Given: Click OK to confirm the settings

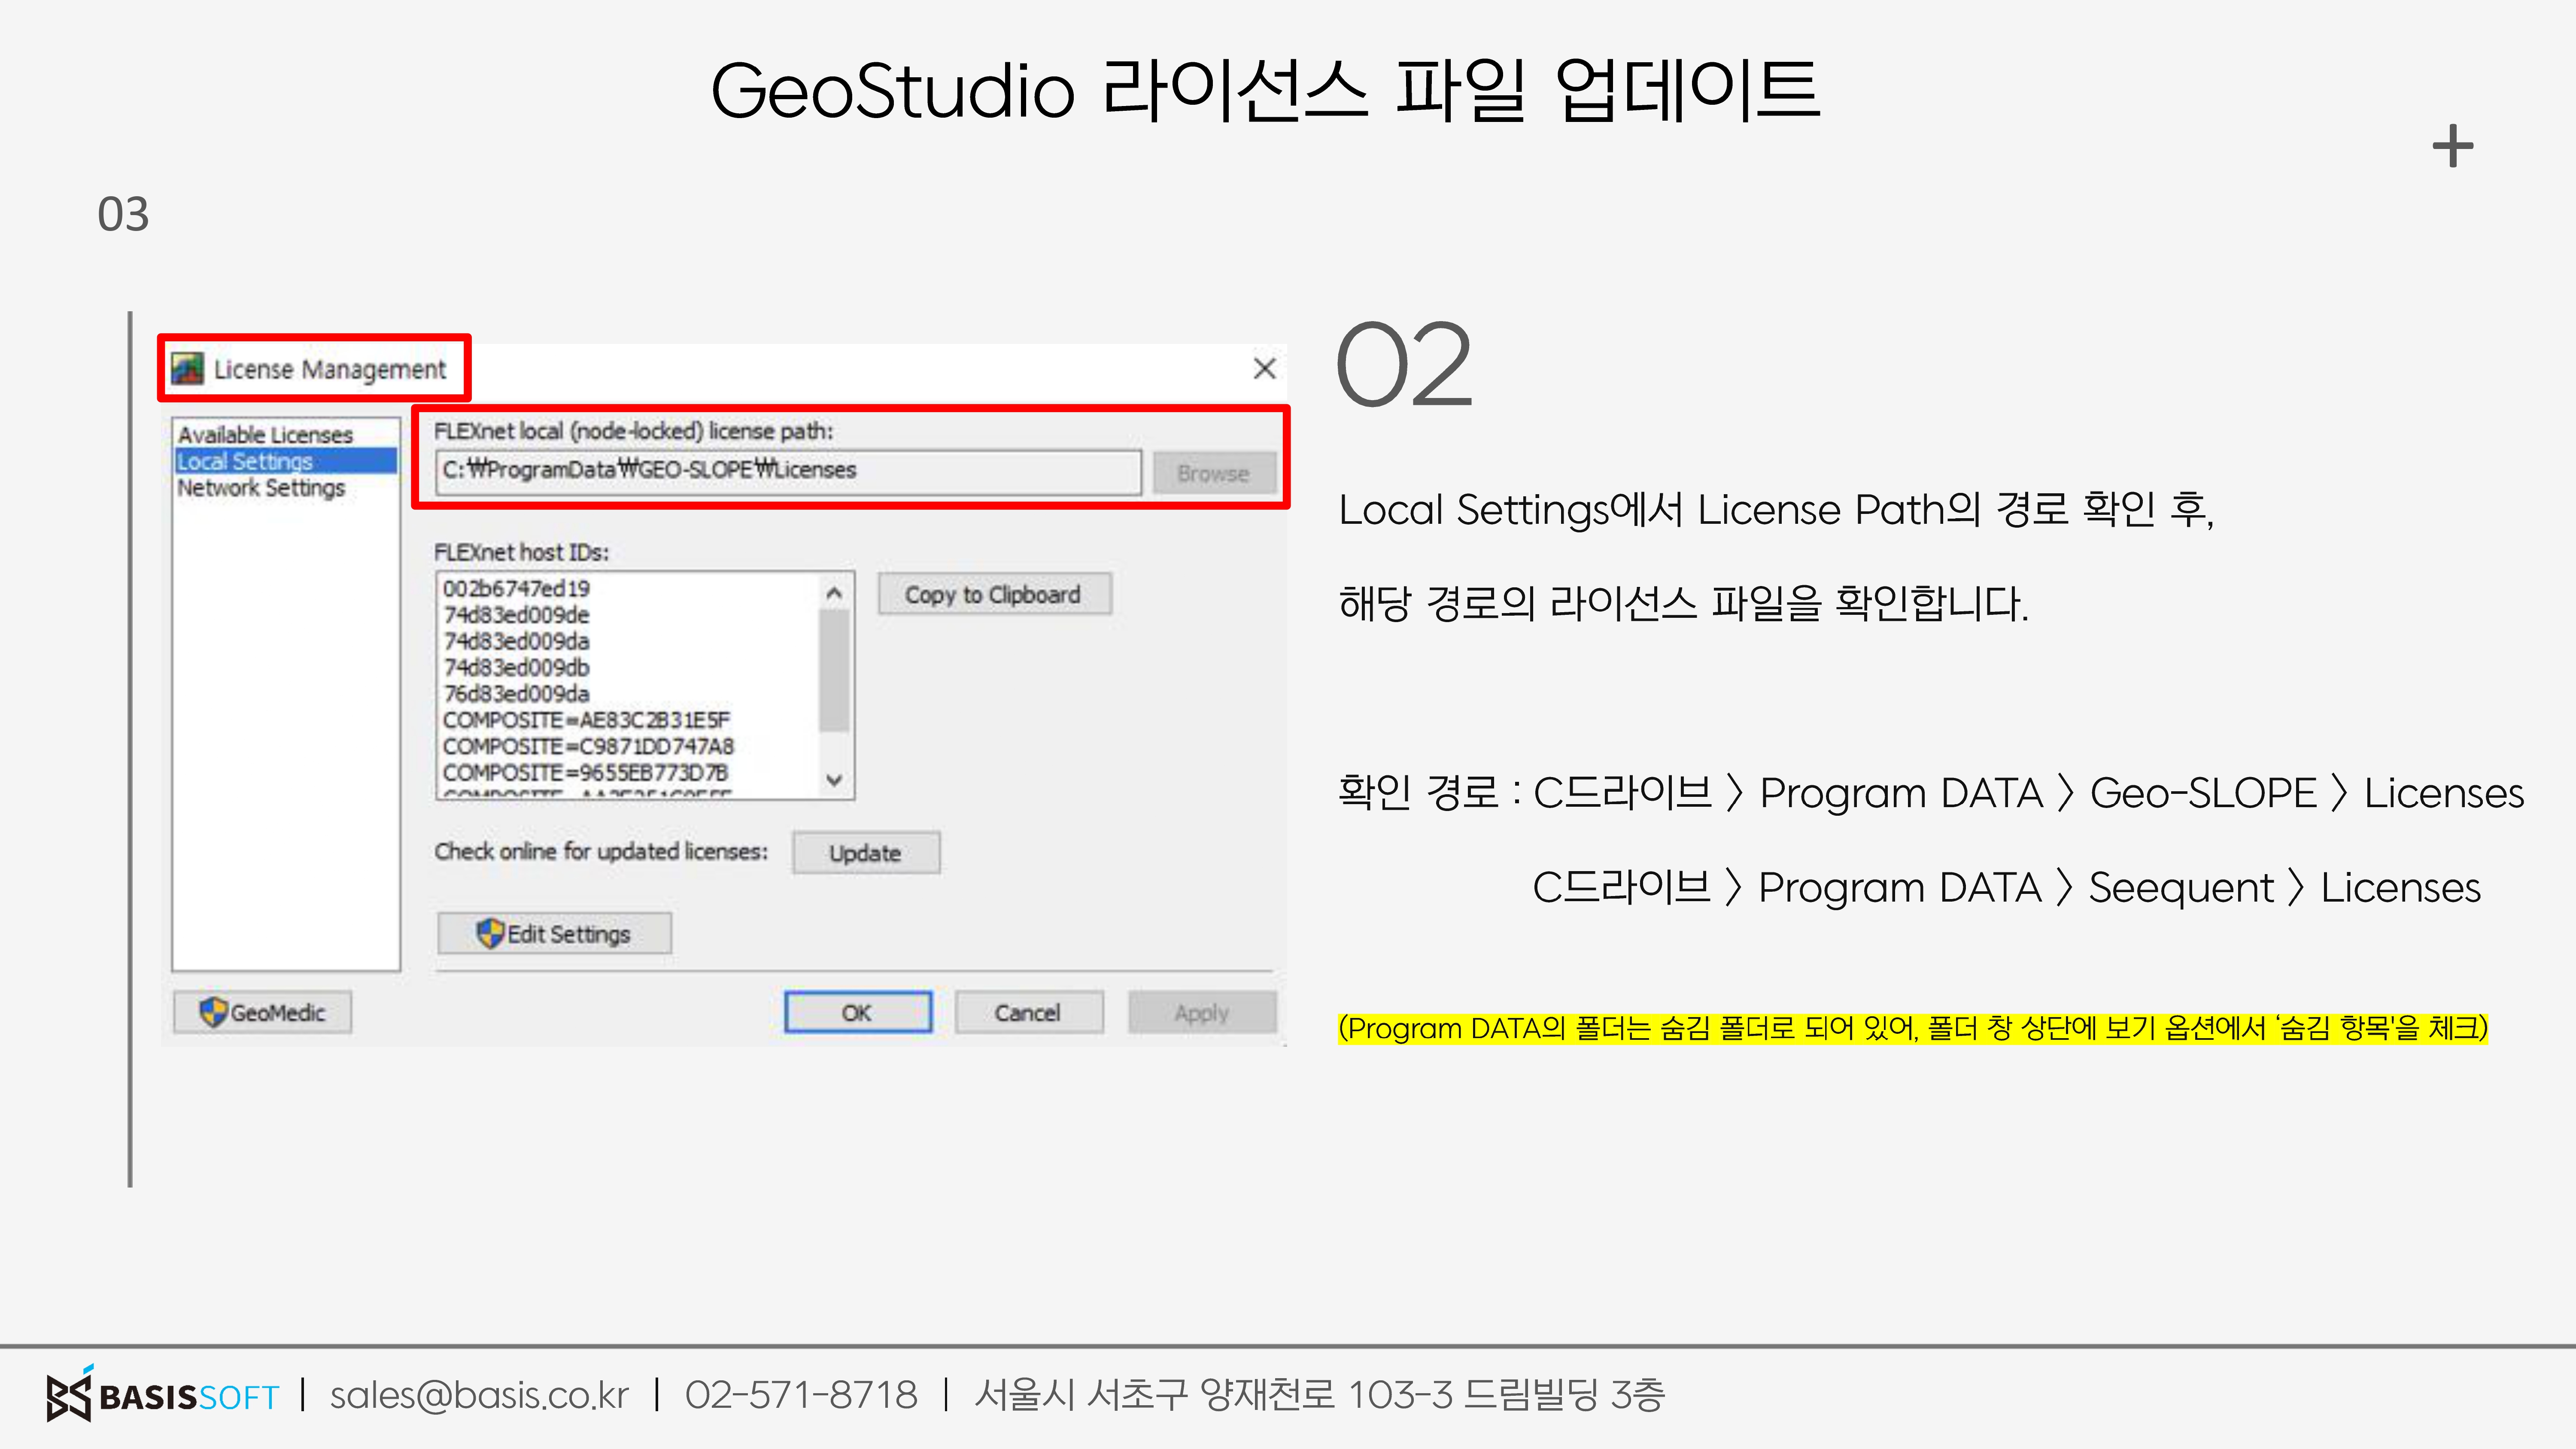Looking at the screenshot, I should (857, 1012).
